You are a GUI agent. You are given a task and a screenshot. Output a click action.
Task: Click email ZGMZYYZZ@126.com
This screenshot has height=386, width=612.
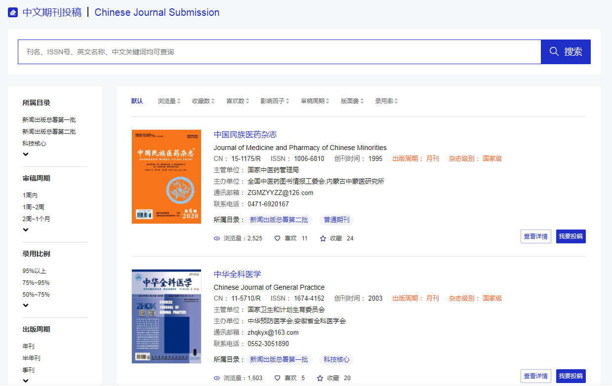tap(281, 193)
